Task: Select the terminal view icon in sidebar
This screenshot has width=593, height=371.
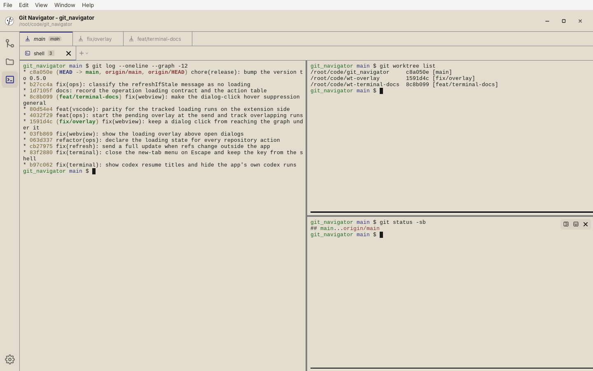Action: [10, 80]
